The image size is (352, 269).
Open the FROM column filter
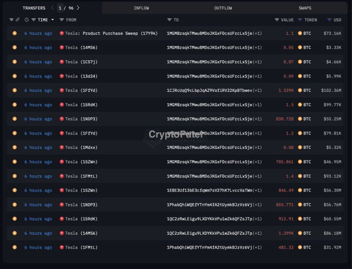[x=62, y=20]
